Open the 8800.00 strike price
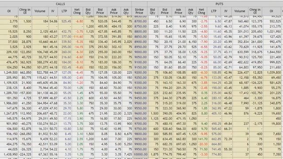Image resolution: width=283 pixels, height=159 pixels. pos(140,31)
